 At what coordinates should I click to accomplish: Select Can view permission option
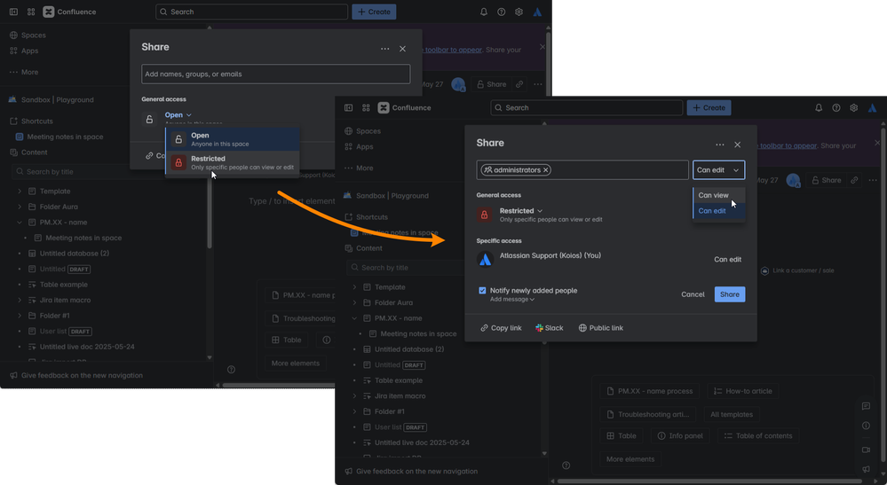[718, 195]
